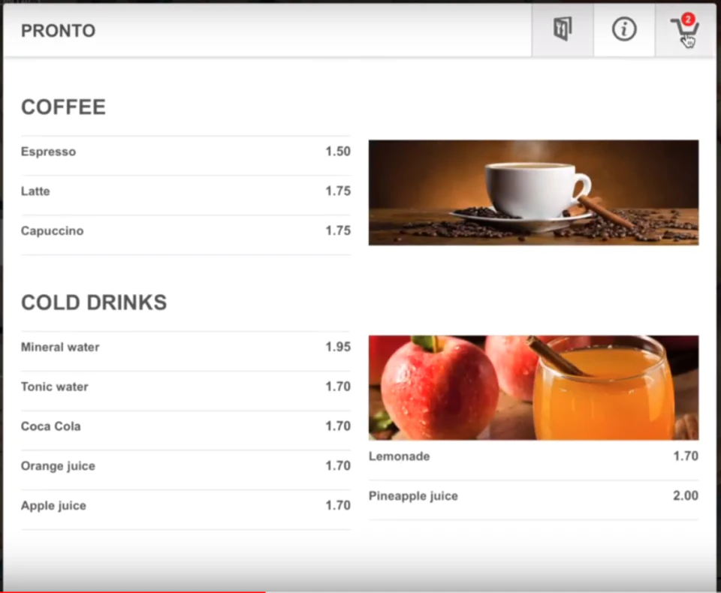This screenshot has height=593, width=721.
Task: Add Capuccino to the order
Action: tap(52, 230)
